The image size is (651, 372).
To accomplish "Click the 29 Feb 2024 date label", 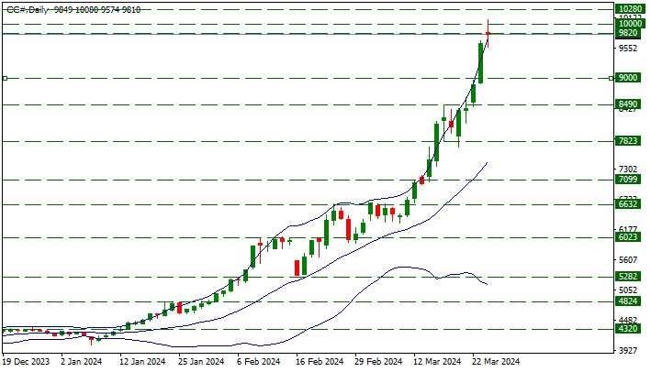I will point(378,362).
